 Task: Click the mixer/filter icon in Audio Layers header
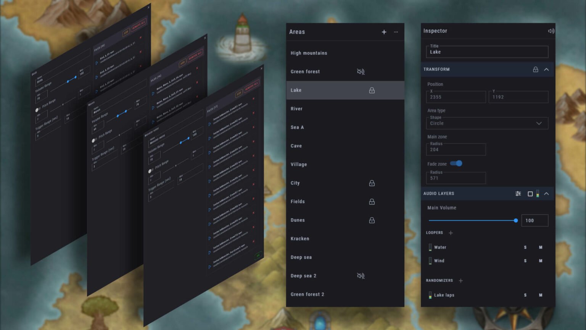point(518,193)
